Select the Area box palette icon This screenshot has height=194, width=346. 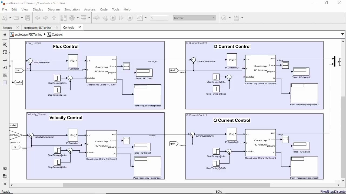(5, 82)
